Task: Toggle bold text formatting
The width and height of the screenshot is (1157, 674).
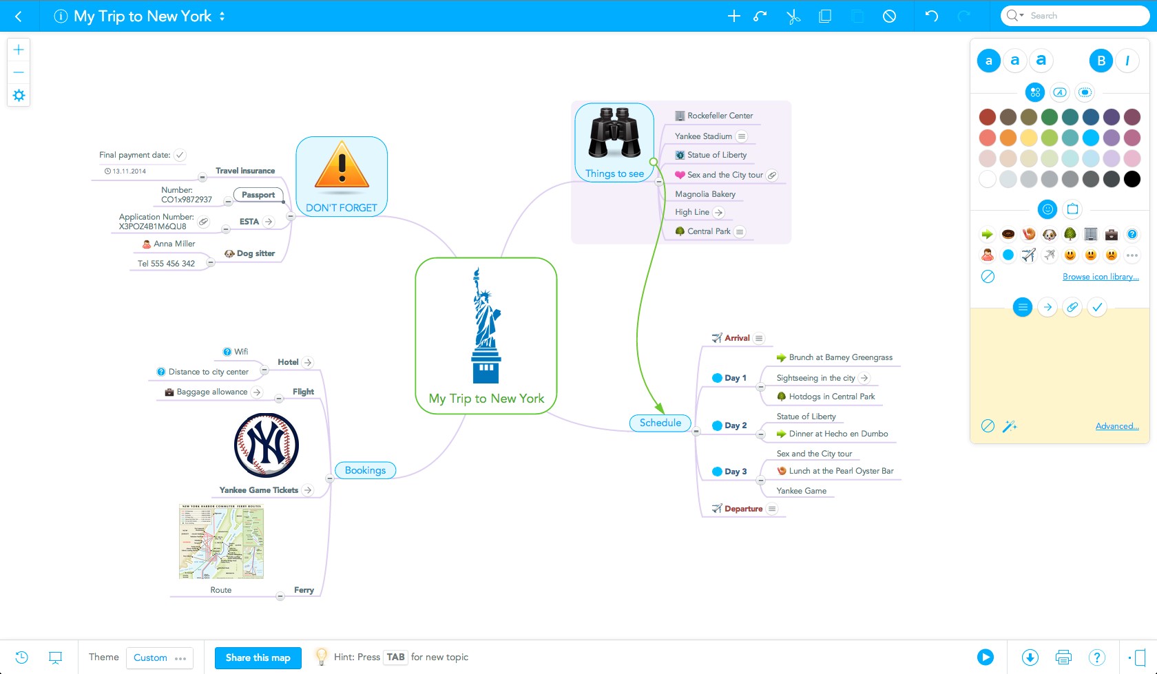Action: click(x=1101, y=61)
